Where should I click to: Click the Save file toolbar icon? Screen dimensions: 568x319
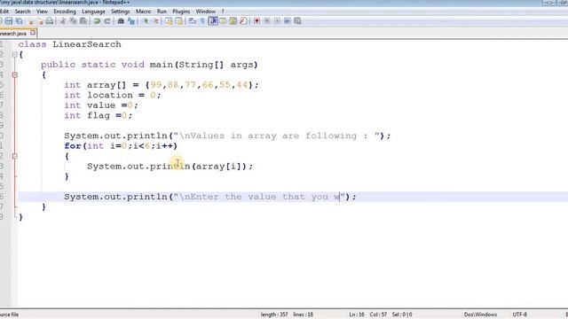[9, 21]
